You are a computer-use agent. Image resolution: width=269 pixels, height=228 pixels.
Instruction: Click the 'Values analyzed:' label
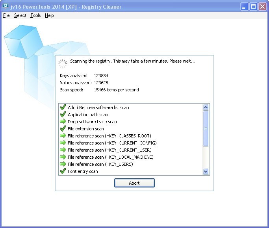pyautogui.click(x=76, y=83)
